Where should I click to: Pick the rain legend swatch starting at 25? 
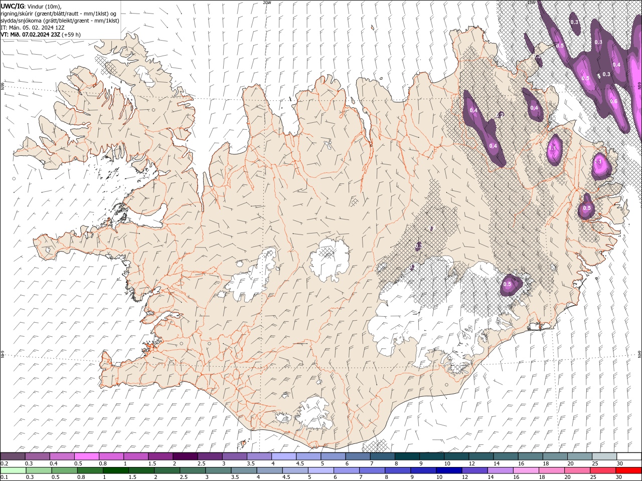(602, 470)
